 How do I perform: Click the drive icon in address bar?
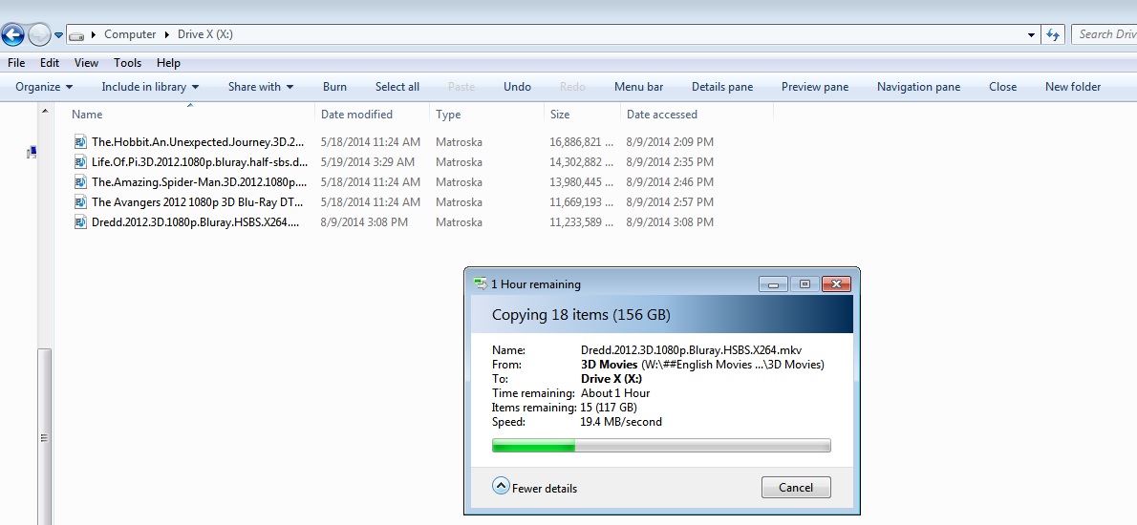[x=76, y=34]
